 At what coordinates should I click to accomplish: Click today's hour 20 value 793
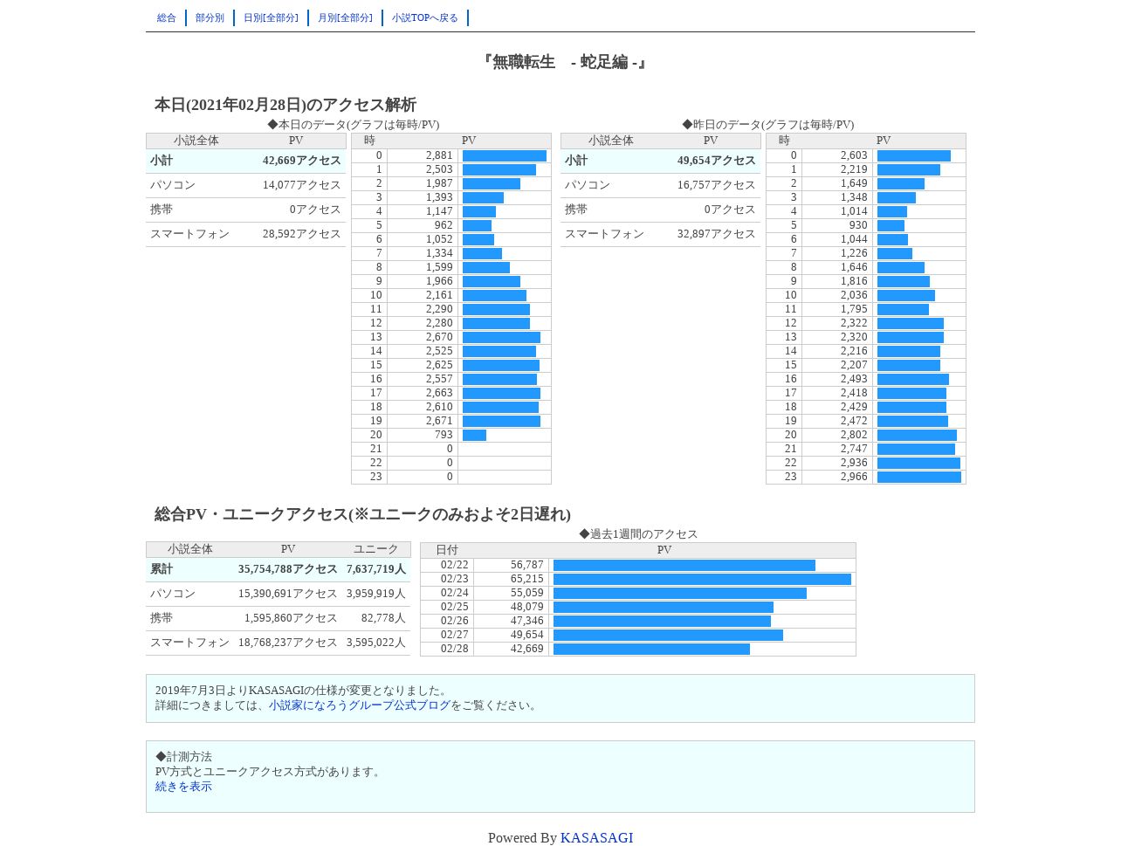(444, 435)
